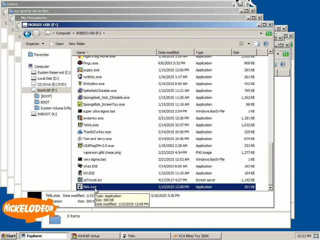
Task: Click the felix.exe paw icon
Action: point(80,187)
